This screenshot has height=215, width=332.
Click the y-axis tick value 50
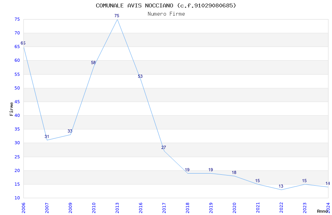(17, 88)
